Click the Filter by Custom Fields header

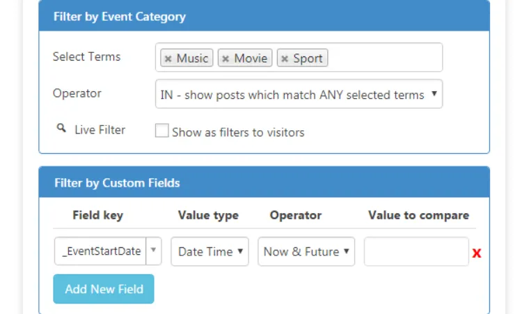click(x=117, y=183)
